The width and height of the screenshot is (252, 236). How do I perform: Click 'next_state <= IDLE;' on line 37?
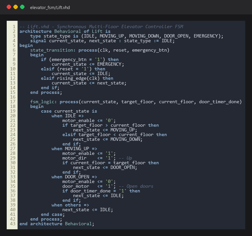coord(98,196)
